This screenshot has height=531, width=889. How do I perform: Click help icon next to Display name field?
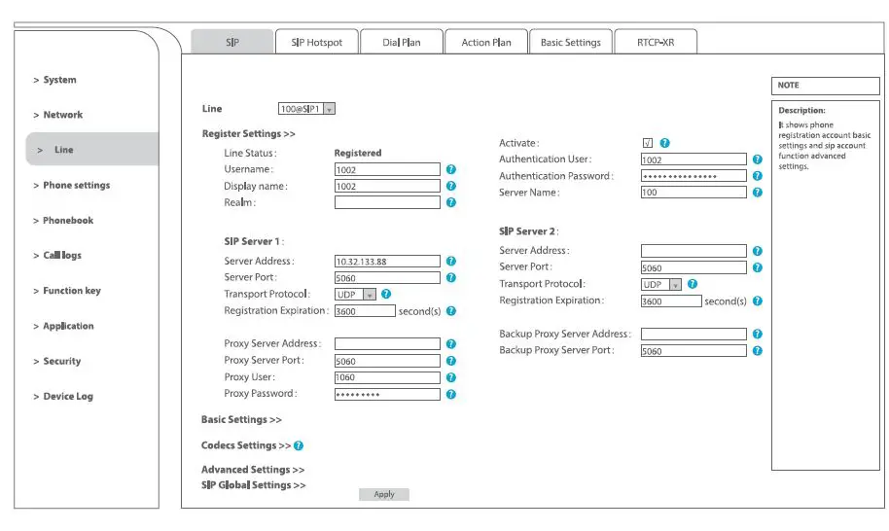pyautogui.click(x=450, y=186)
